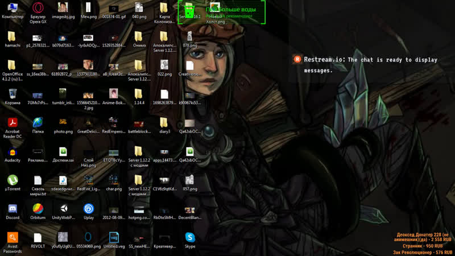
Task: Click the Деоксед Донатер 228 donation line
Action: [x=424, y=237]
